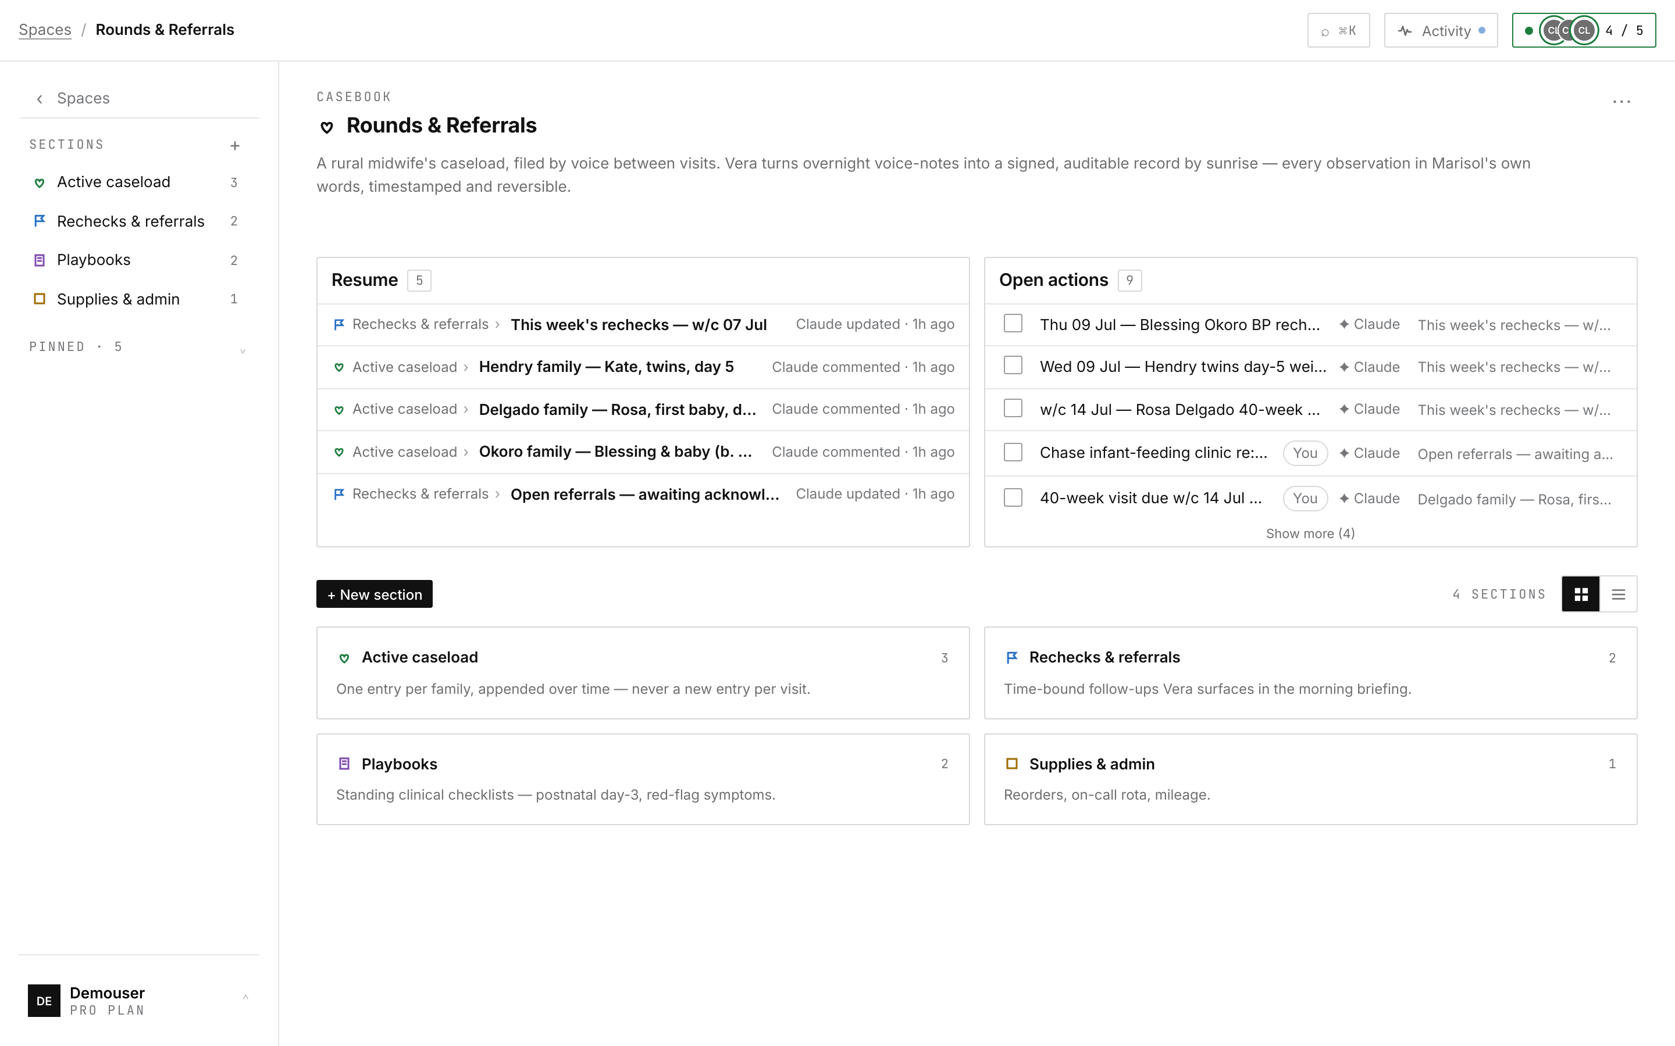Click the Rounds & Referrals breadcrumb title
Image resolution: width=1675 pixels, height=1046 pixels.
(165, 30)
